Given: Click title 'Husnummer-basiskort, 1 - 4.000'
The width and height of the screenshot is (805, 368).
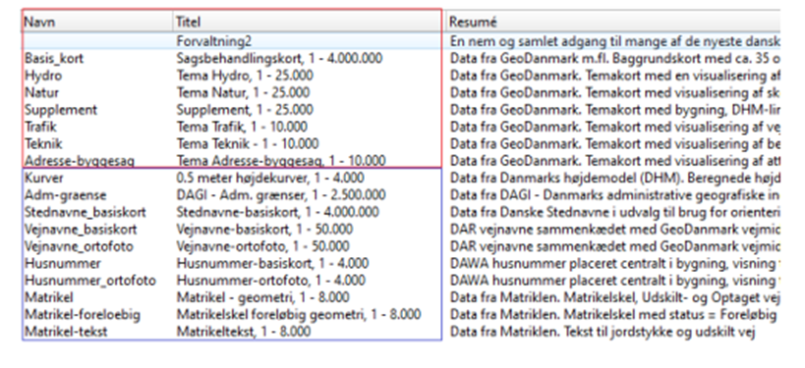Looking at the screenshot, I should point(272,263).
